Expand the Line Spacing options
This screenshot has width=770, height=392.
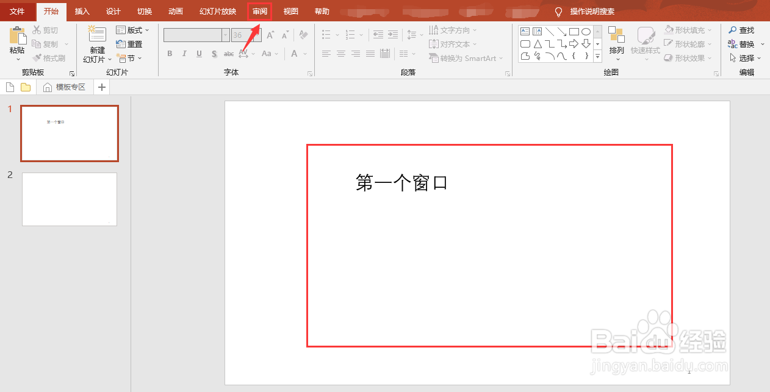420,35
